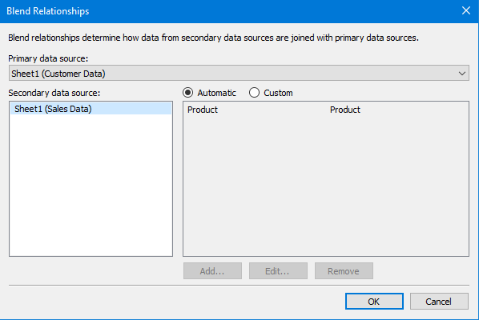Confirm the dialog with OK
Viewport: 479px width, 320px height.
tap(374, 302)
